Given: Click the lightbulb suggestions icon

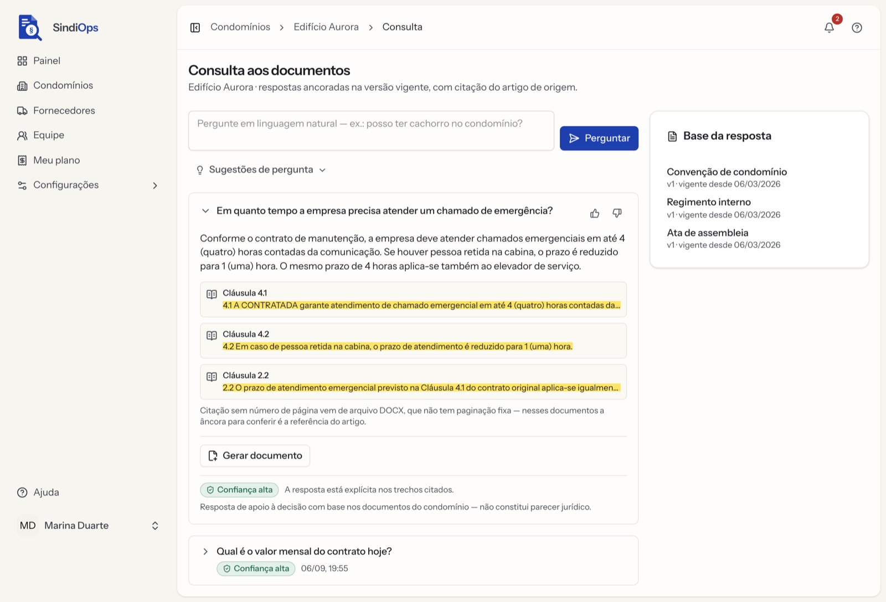Looking at the screenshot, I should 200,170.
